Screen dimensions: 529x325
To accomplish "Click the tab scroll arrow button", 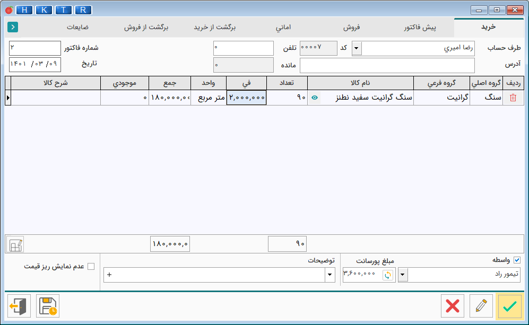I will pos(13,27).
